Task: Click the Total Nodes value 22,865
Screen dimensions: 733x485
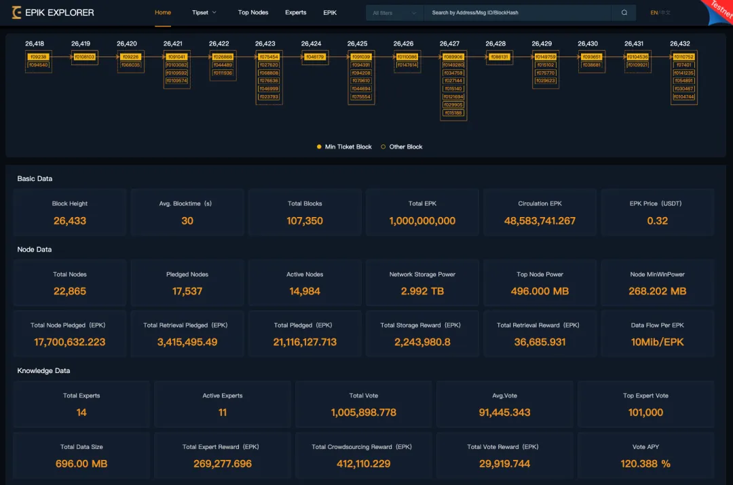Action: [x=70, y=291]
